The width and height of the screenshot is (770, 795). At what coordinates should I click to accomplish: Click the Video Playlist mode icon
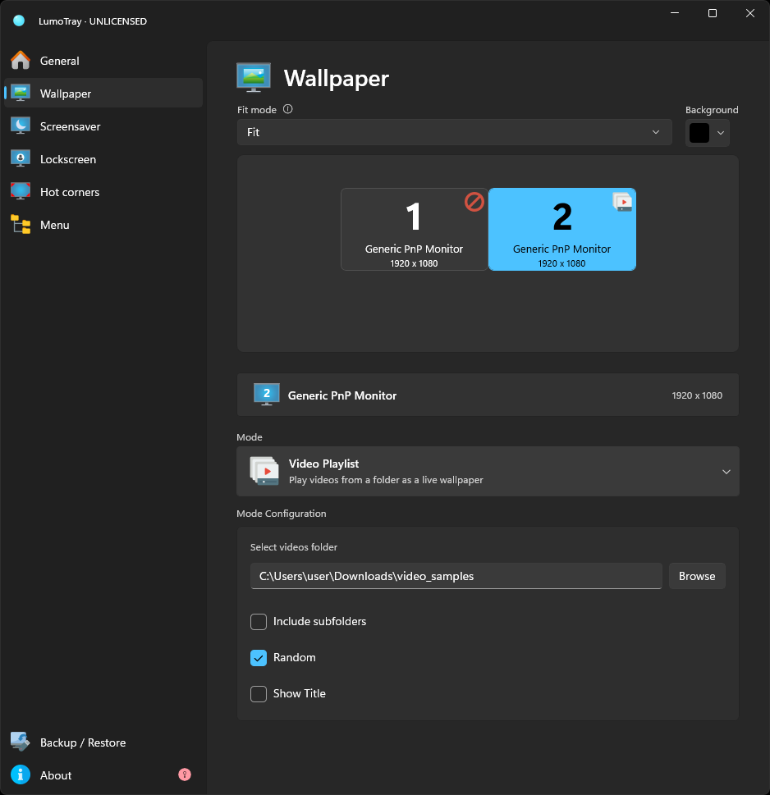click(x=264, y=471)
